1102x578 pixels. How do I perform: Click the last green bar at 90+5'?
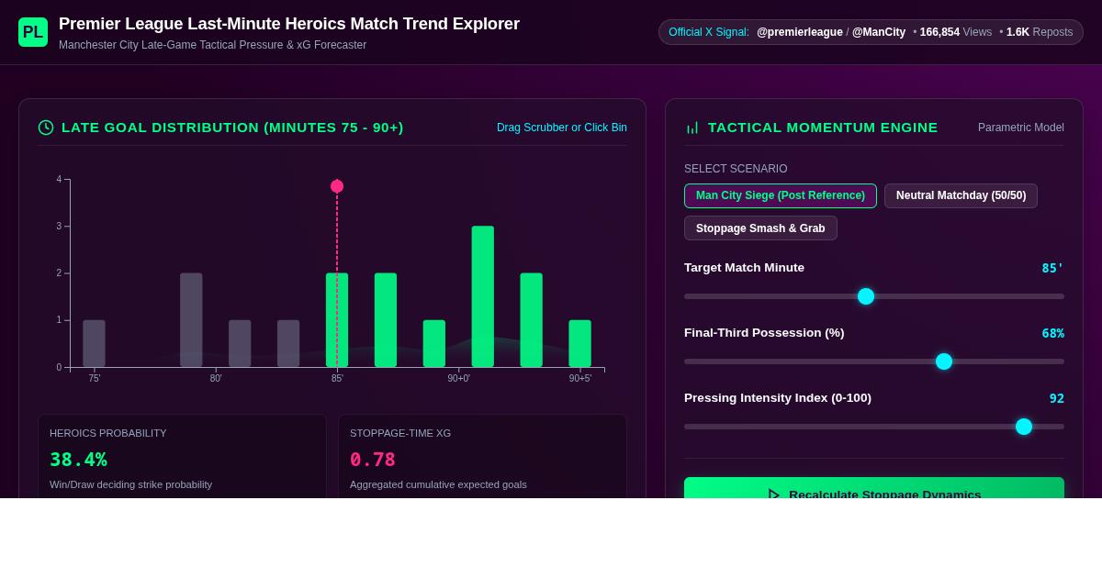coord(579,343)
